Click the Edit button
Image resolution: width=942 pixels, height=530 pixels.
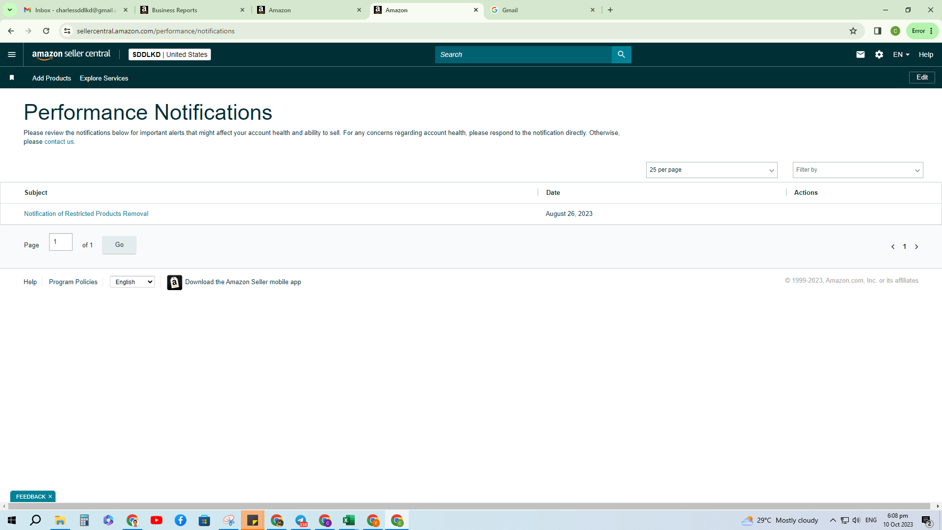tap(922, 78)
